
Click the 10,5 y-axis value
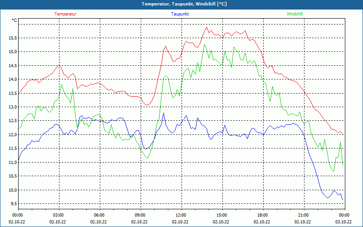click(x=13, y=176)
